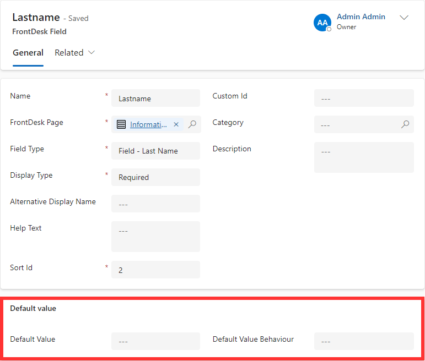Remove the Information page lookup value
The width and height of the screenshot is (425, 361).
176,124
